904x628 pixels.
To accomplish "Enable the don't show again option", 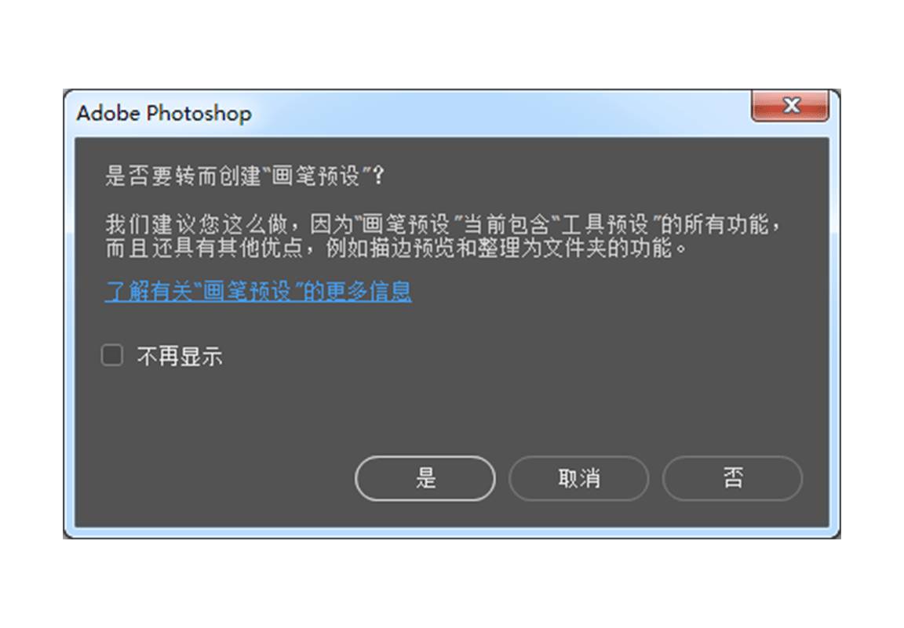I will tap(112, 355).
